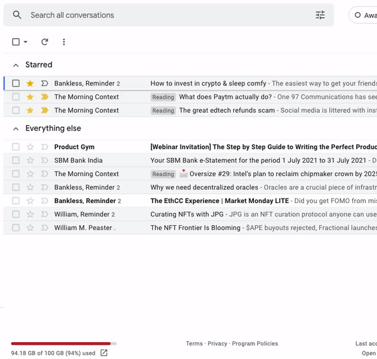Mark the SBM Bank India email as important
377x359 pixels.
tap(45, 160)
